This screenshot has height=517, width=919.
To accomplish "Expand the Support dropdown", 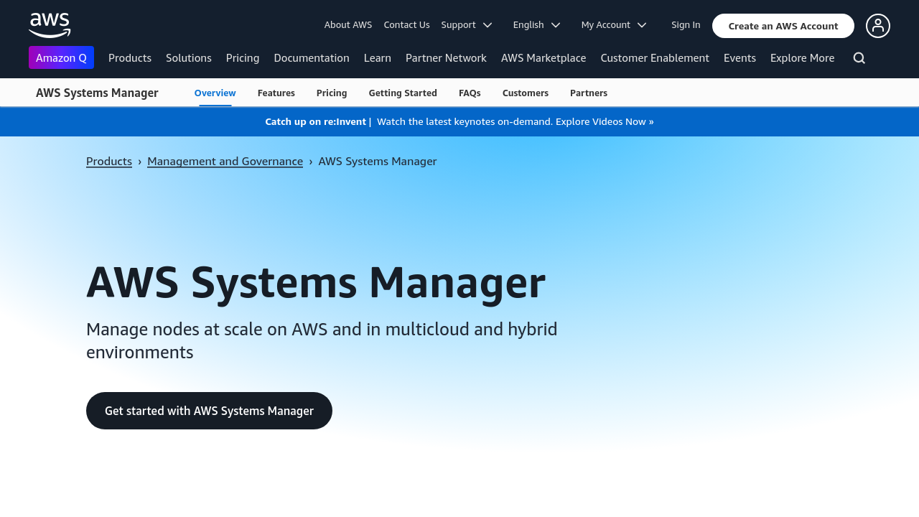I will click(x=466, y=25).
